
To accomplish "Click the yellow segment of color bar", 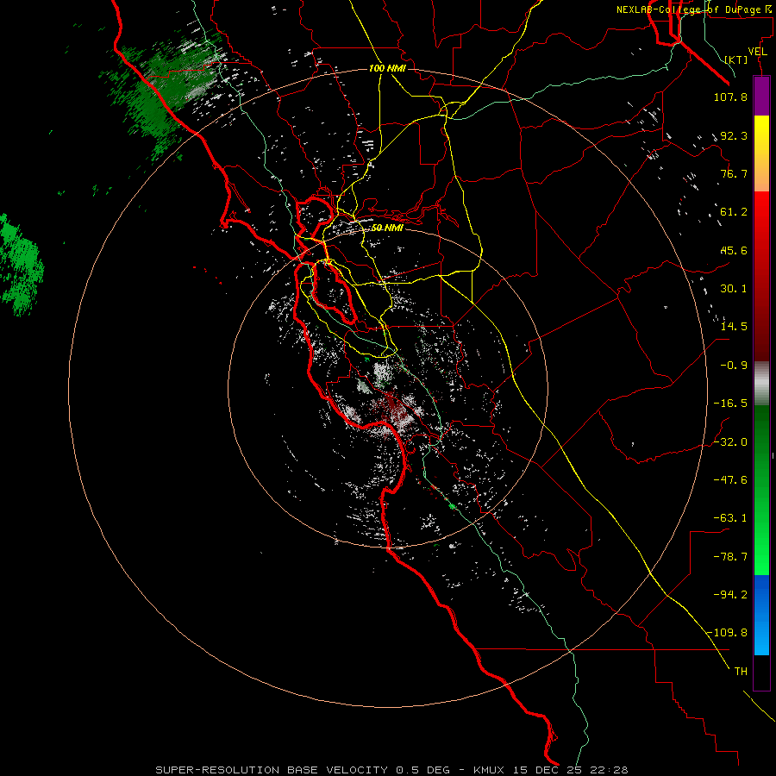I will pos(761,153).
